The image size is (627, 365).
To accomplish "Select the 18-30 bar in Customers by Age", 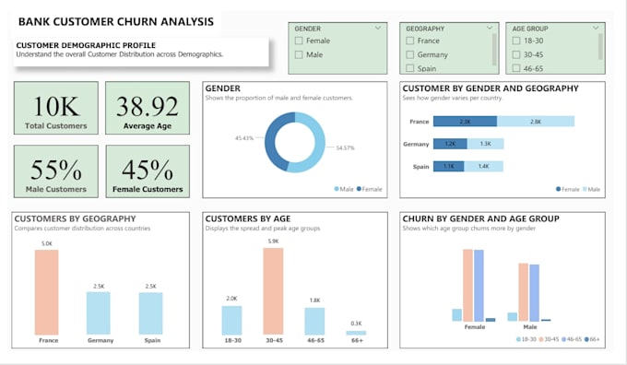I will (x=232, y=321).
